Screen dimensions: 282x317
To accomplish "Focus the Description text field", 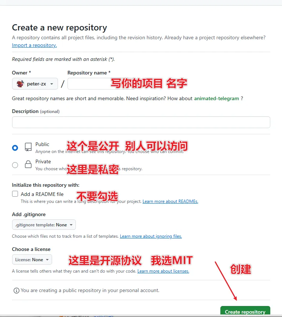I will [141, 122].
